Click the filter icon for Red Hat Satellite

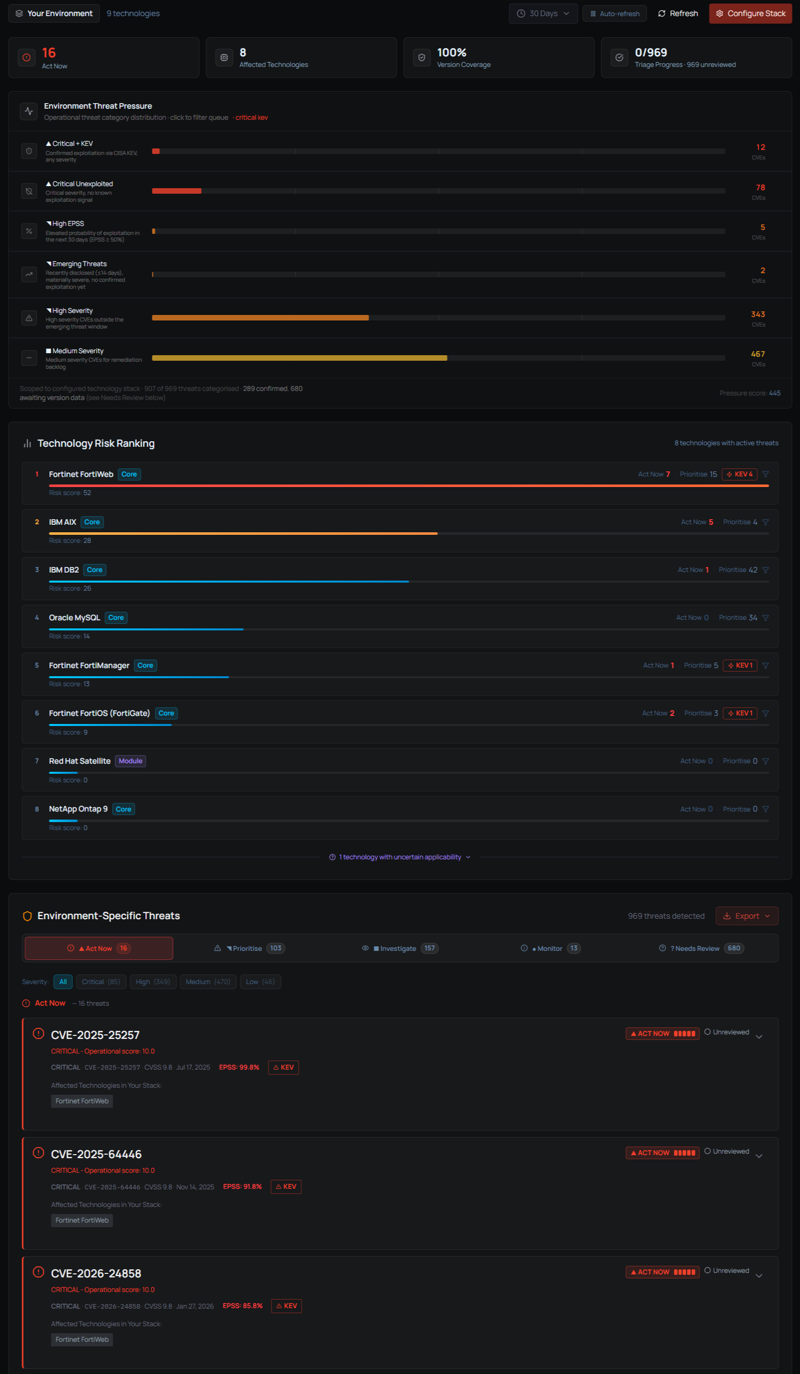(x=766, y=761)
